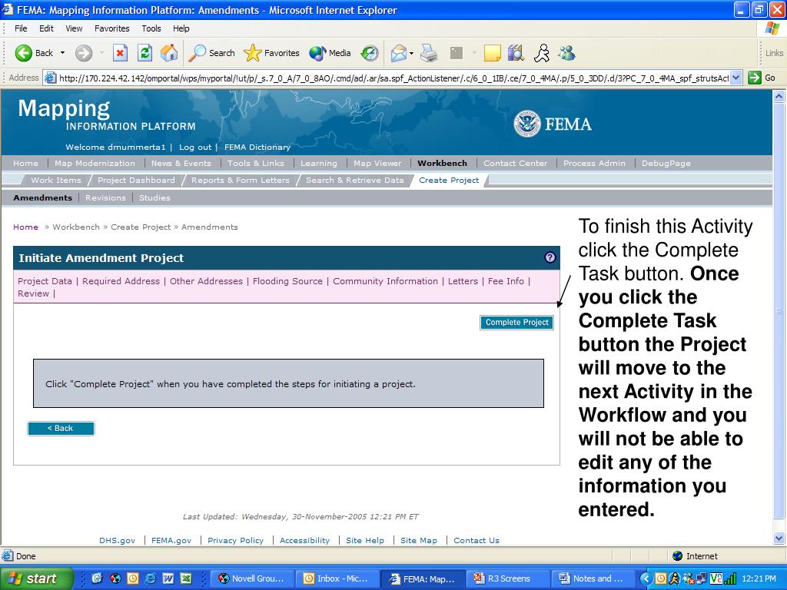Screen dimensions: 787x590
Task: Click the Complete Project button
Action: coord(516,323)
